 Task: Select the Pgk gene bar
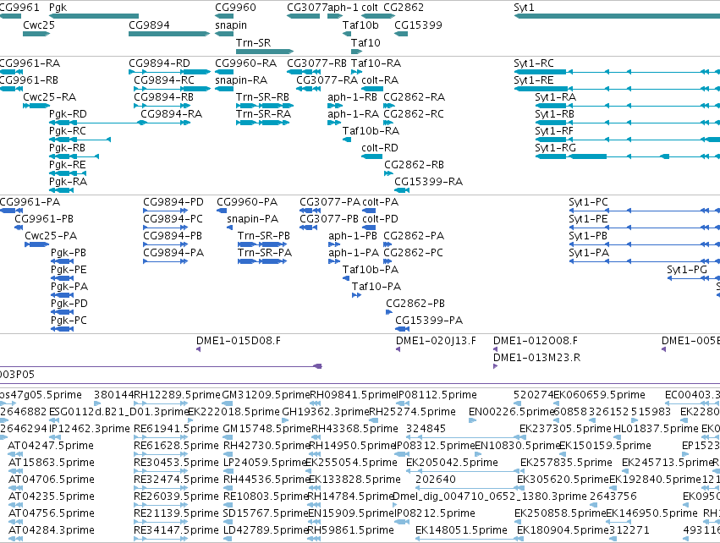click(x=94, y=16)
